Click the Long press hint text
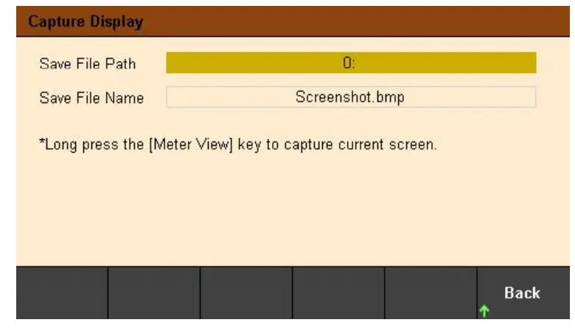Viewport: 575px width, 328px height. click(x=237, y=144)
